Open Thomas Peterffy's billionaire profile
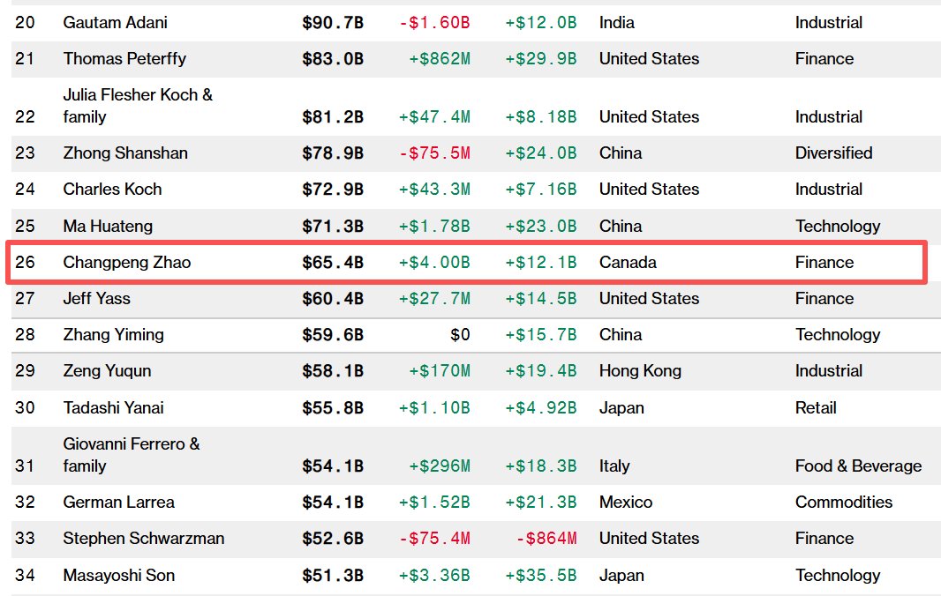 [124, 58]
